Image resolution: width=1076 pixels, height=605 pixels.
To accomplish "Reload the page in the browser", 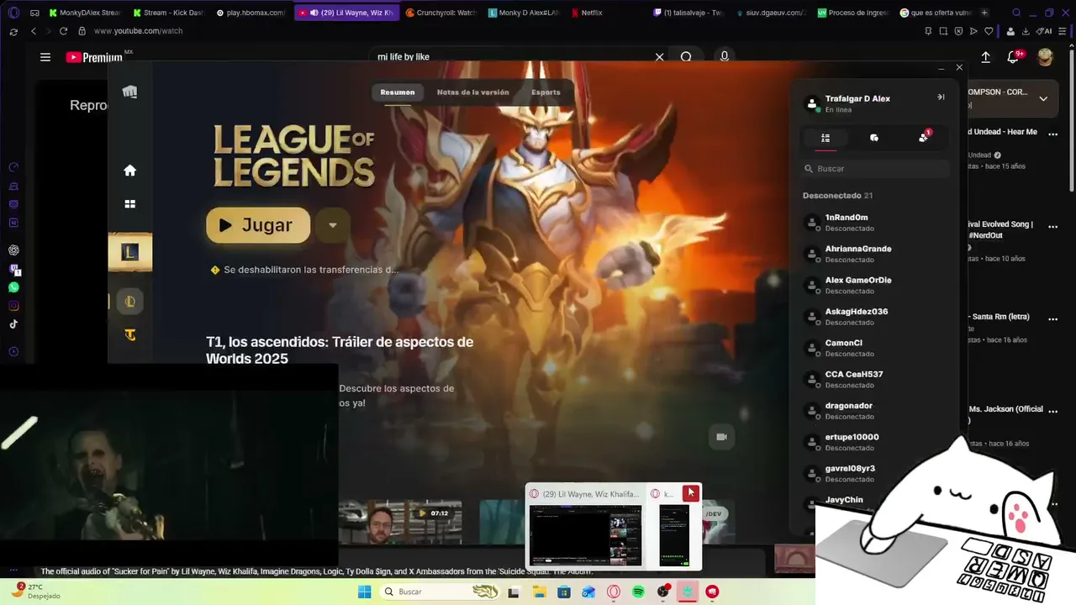I will [63, 31].
